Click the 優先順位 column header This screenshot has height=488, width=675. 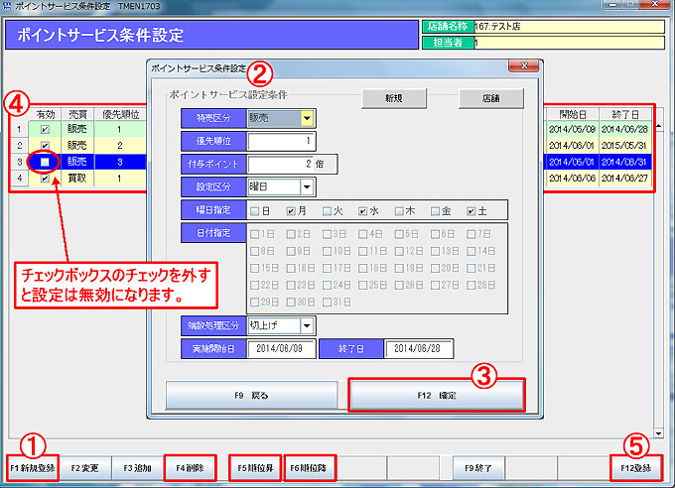(x=120, y=114)
